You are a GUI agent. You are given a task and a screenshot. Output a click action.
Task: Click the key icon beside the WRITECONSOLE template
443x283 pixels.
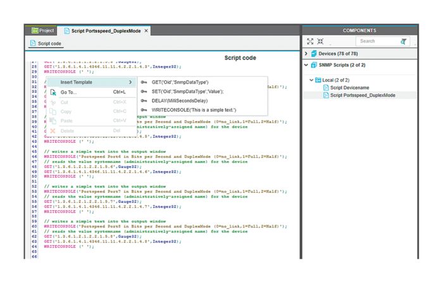pos(144,110)
